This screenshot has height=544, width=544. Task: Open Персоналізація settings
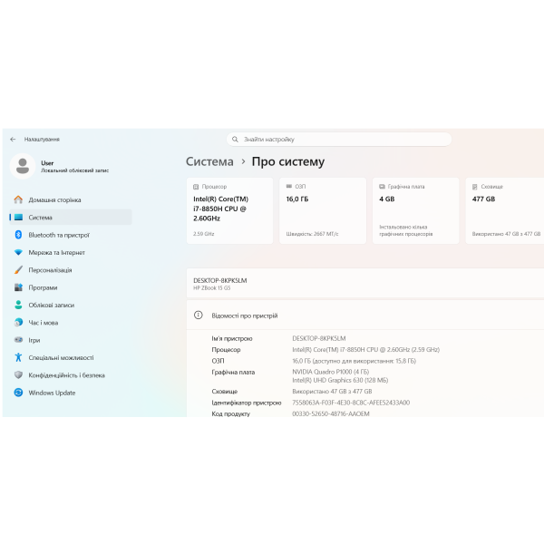(71, 270)
